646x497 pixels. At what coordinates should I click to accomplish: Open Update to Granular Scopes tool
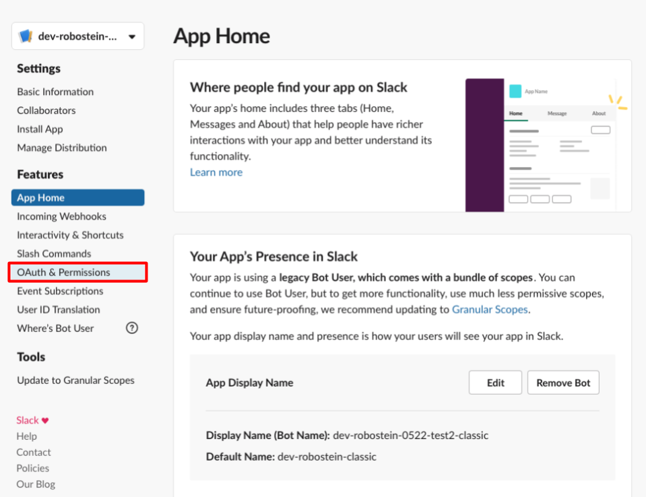(x=76, y=380)
